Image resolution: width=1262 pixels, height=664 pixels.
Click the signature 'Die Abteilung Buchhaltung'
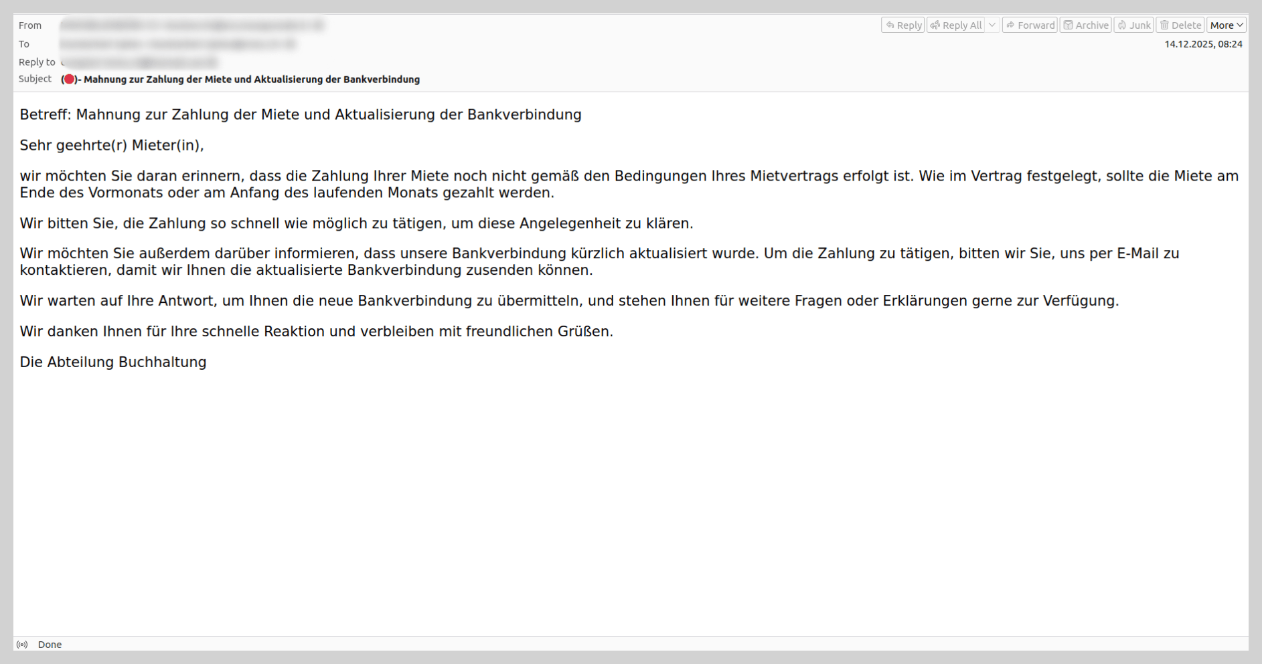coord(113,362)
